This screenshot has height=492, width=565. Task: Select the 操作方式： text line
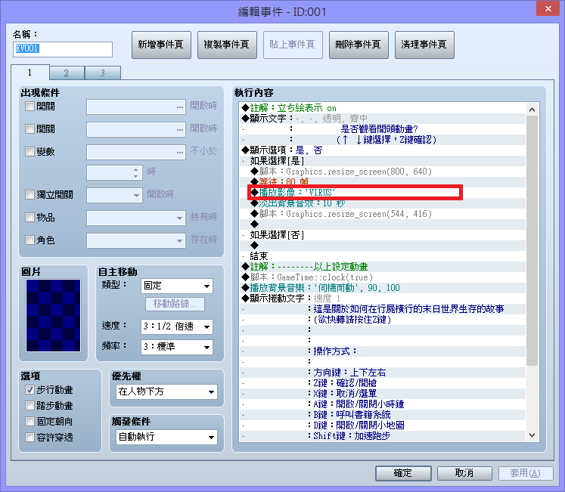click(x=382, y=351)
